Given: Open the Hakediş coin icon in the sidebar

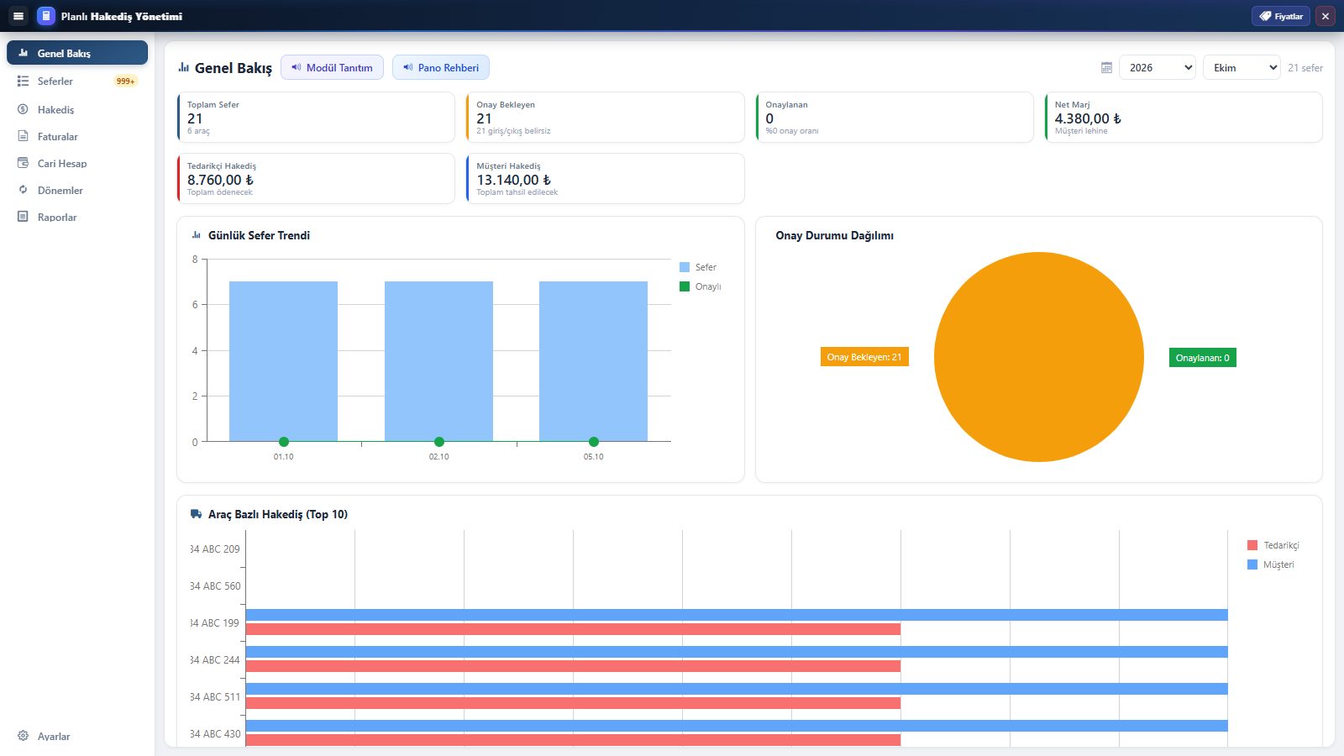Looking at the screenshot, I should pyautogui.click(x=23, y=110).
